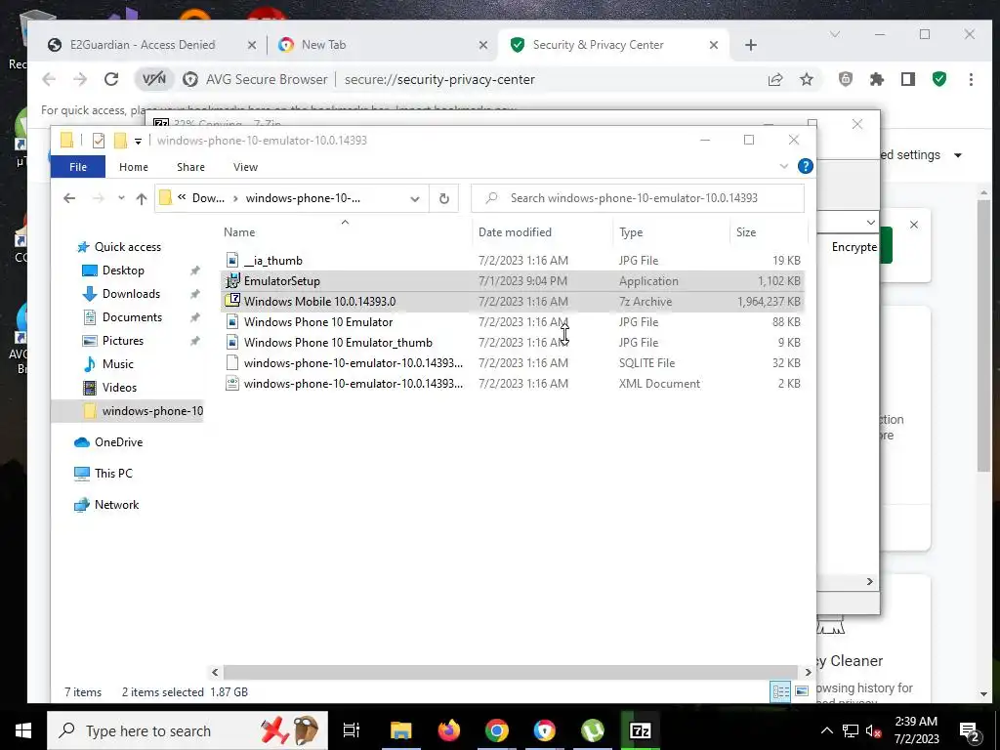
Task: Select the SQLITE file row
Action: click(x=512, y=363)
